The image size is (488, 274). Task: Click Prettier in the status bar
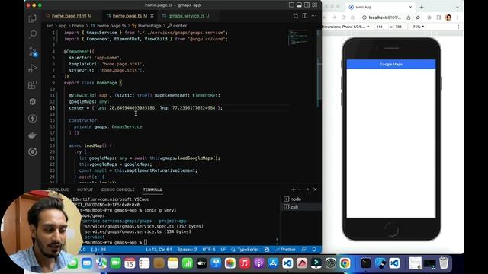pyautogui.click(x=285, y=250)
